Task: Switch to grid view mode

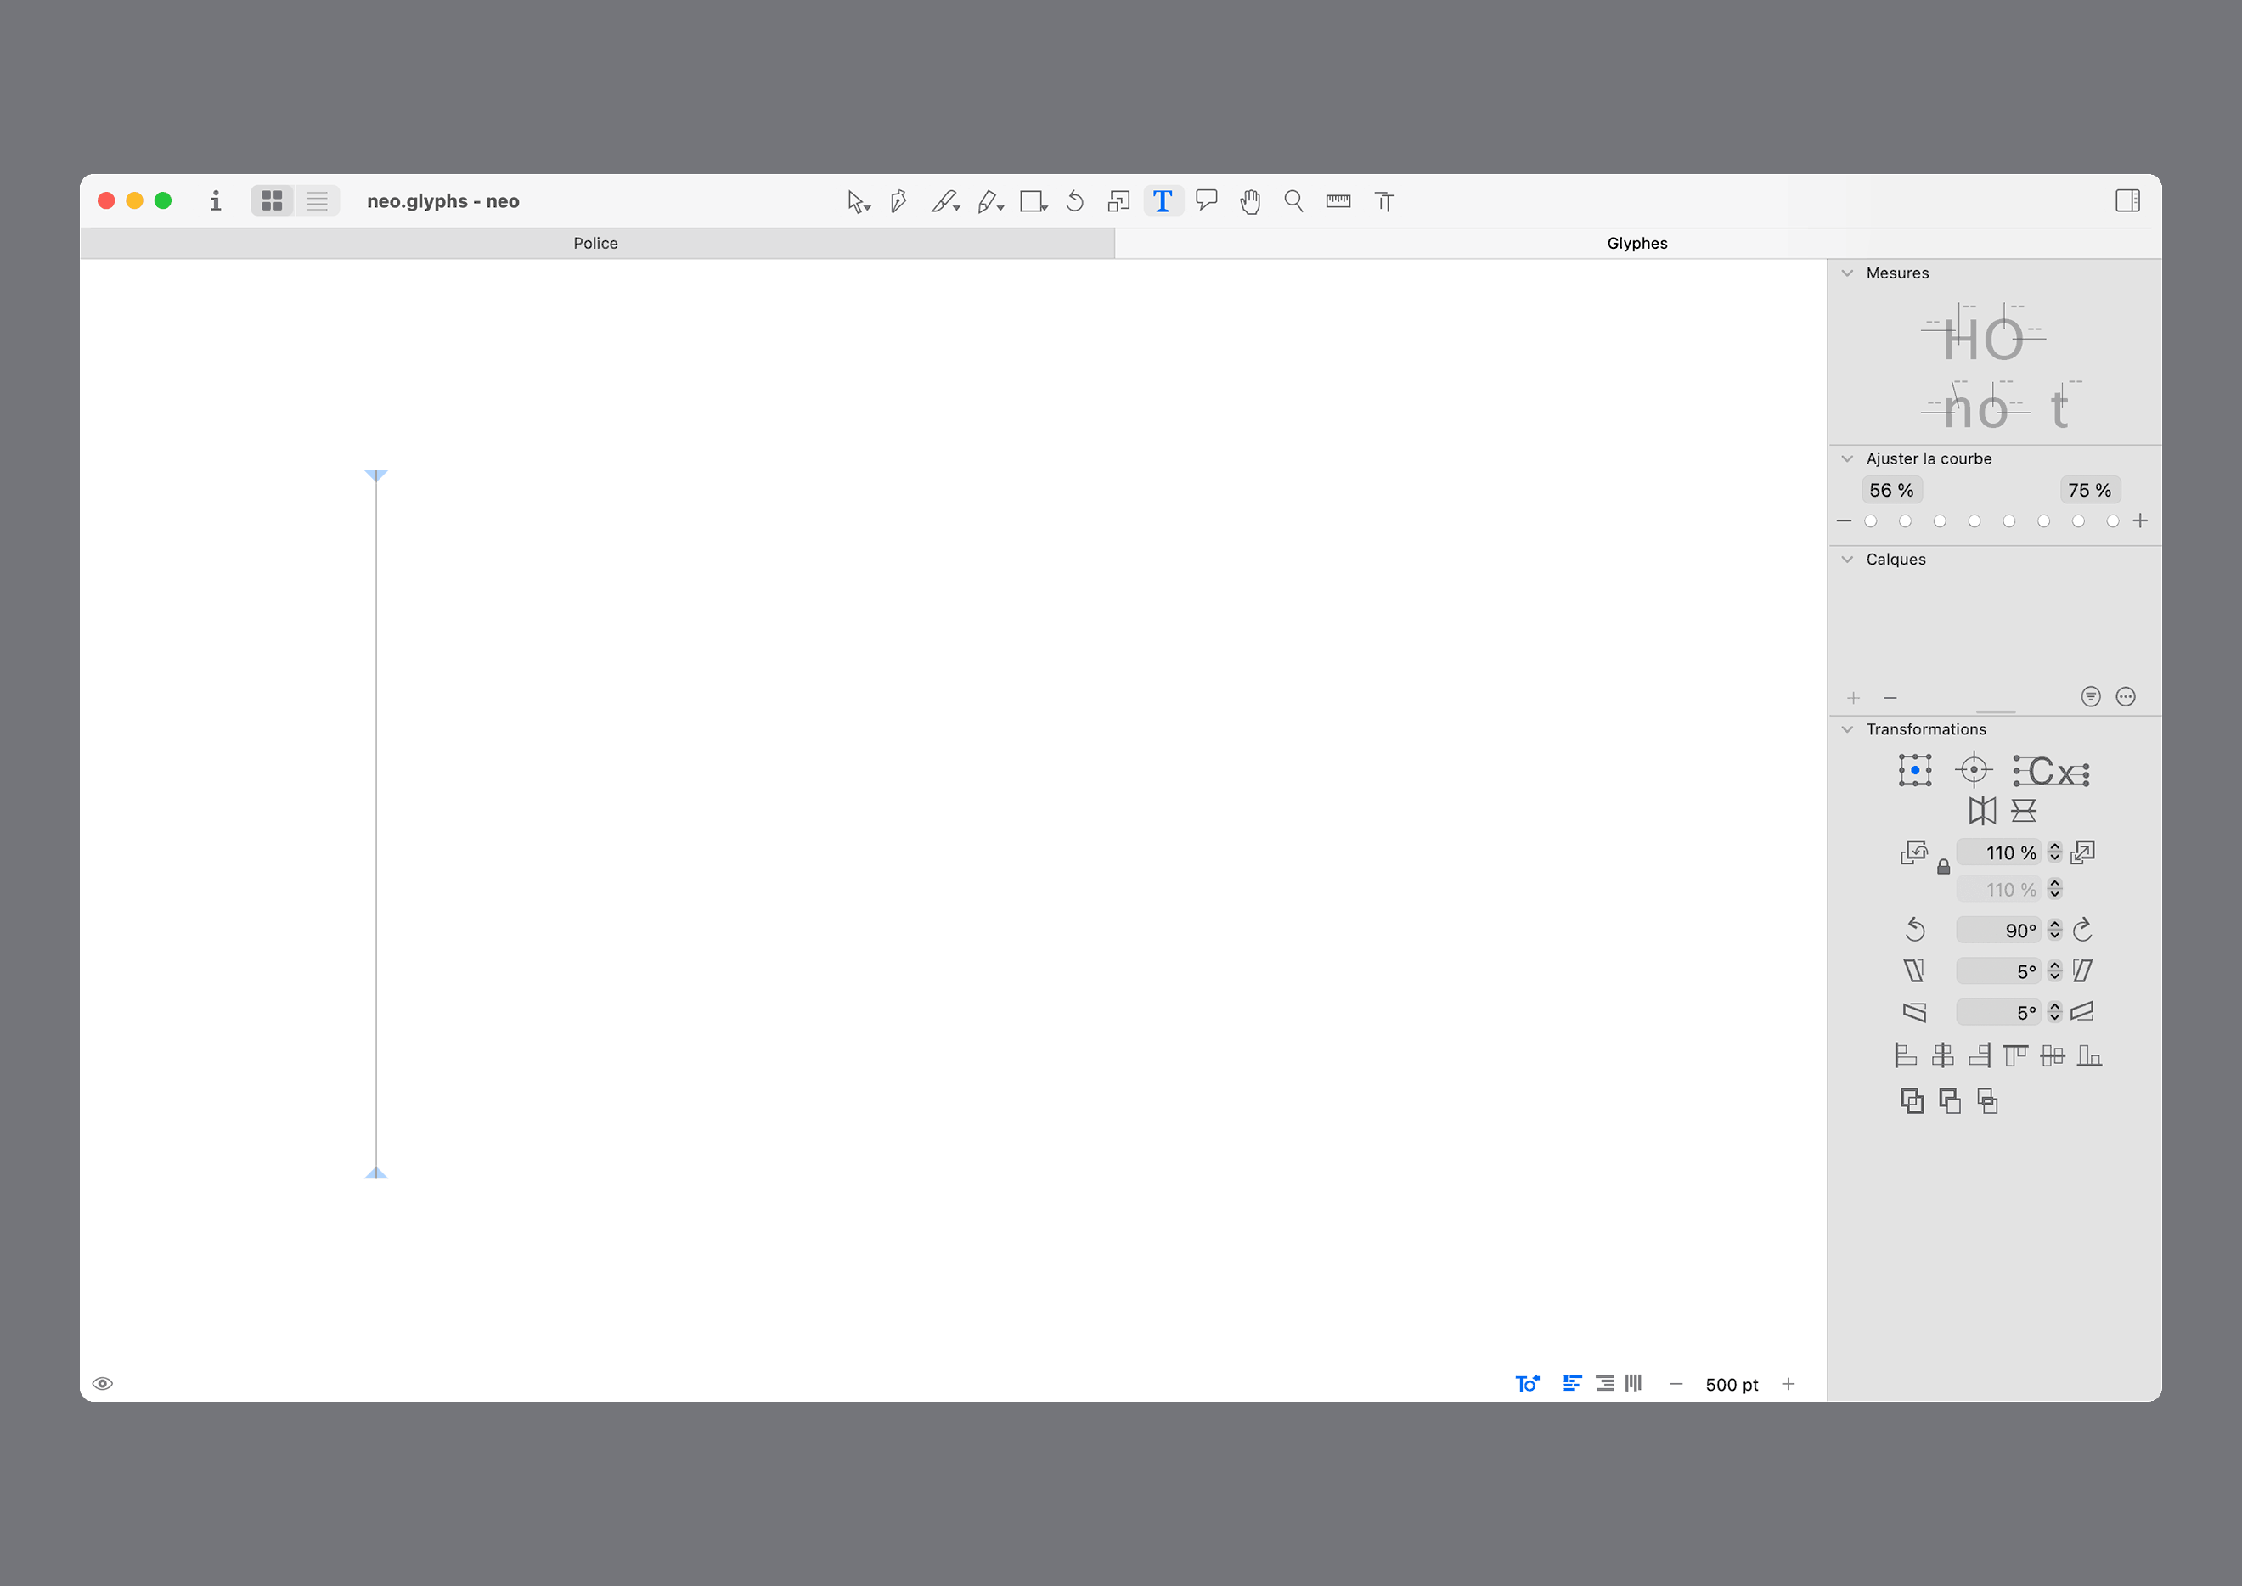Action: point(272,201)
